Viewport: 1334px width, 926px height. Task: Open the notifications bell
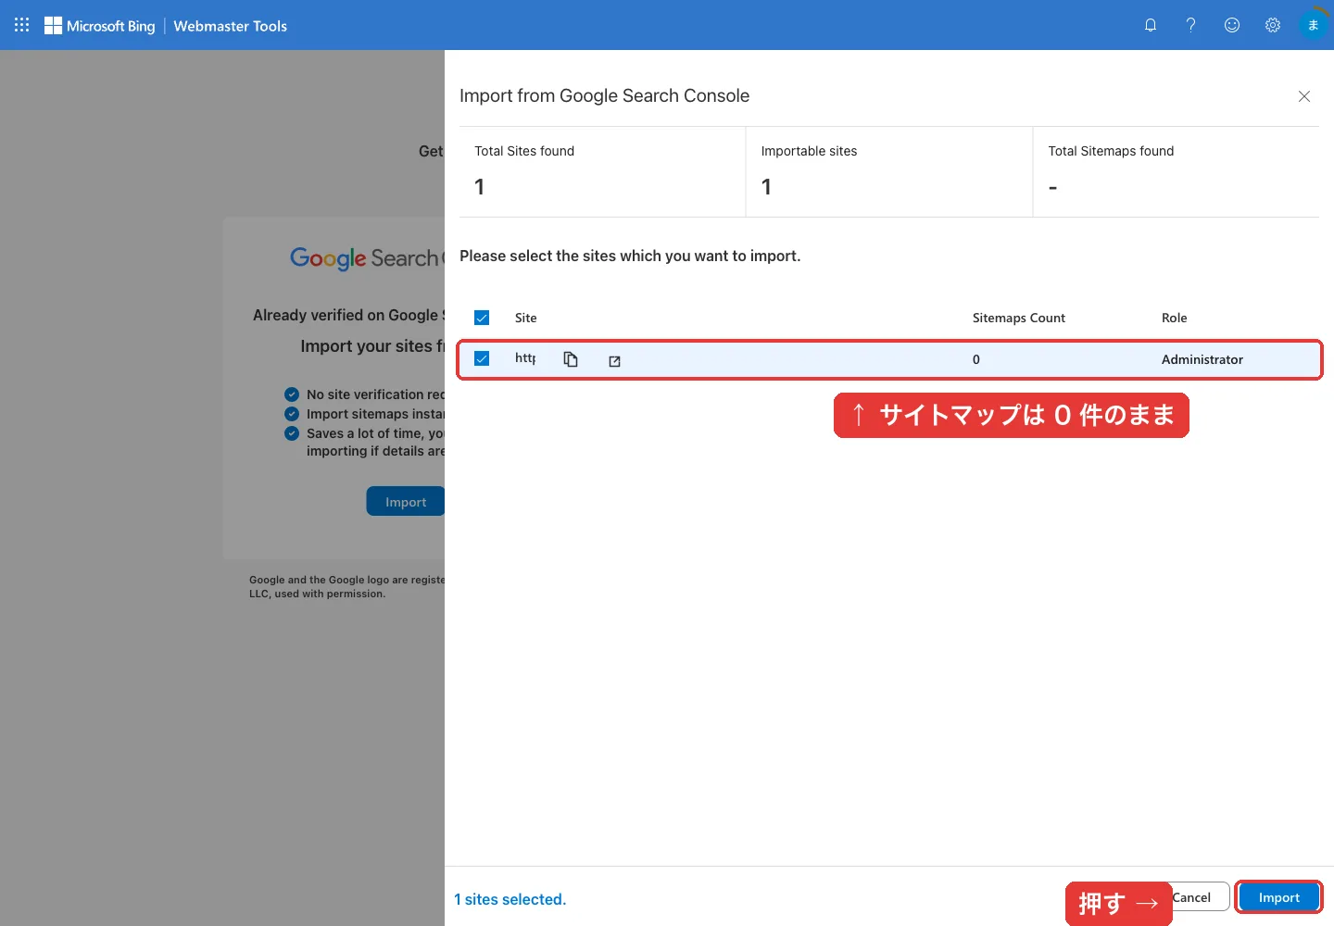[x=1151, y=25]
